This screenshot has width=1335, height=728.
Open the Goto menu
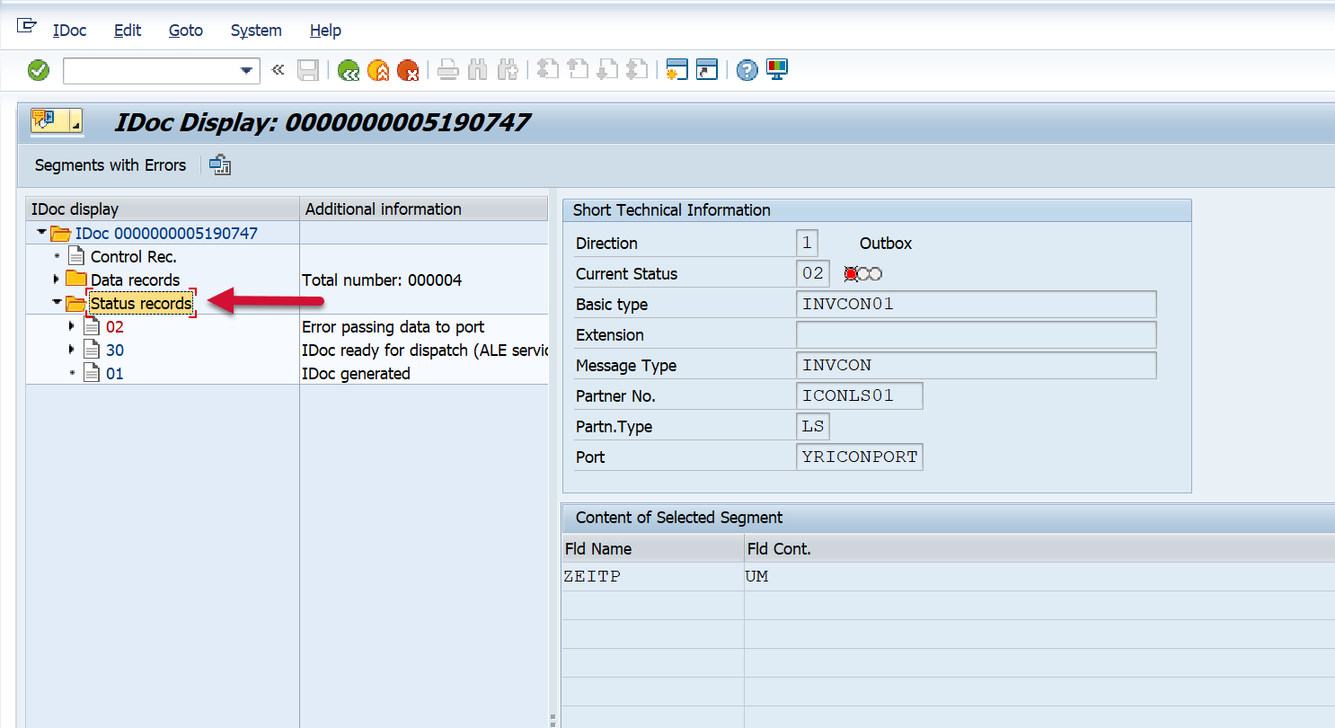185,31
